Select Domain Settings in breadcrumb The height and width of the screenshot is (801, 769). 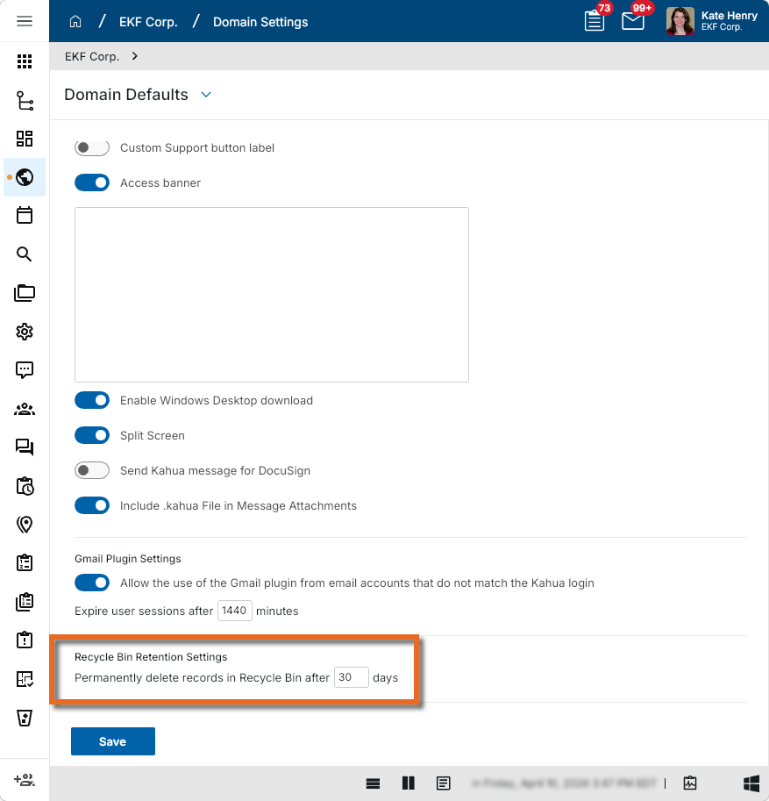point(260,22)
